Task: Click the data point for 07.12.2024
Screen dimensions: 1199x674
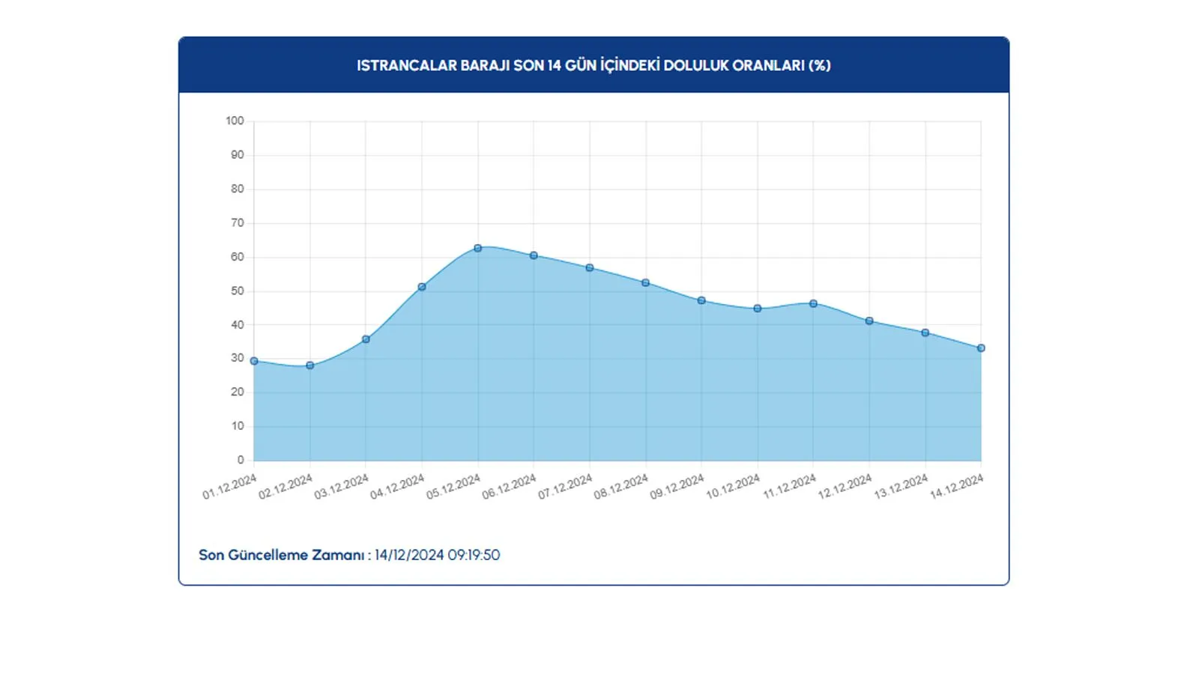Action: click(x=590, y=267)
